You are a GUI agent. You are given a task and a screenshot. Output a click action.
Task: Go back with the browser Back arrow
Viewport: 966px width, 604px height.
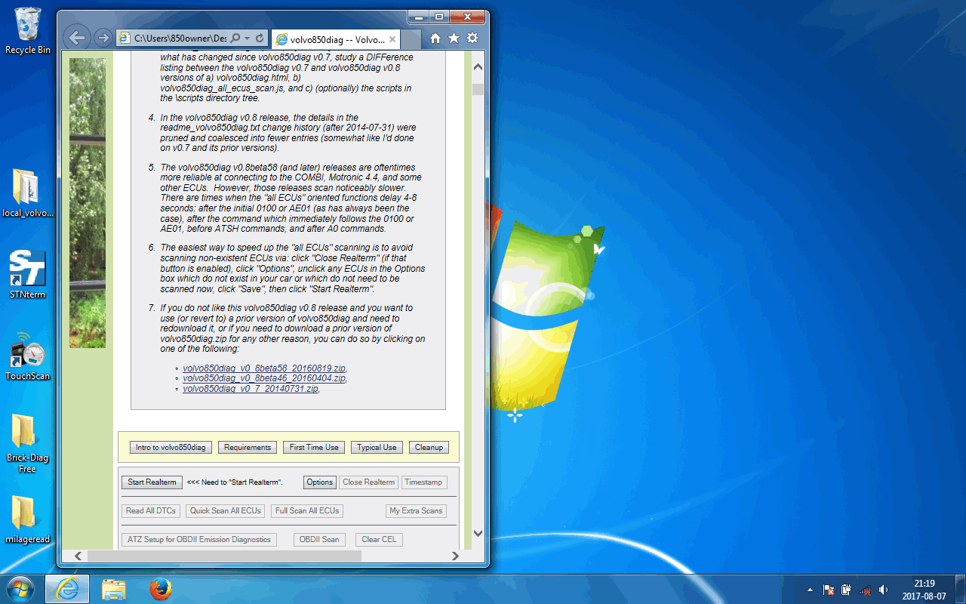[76, 37]
